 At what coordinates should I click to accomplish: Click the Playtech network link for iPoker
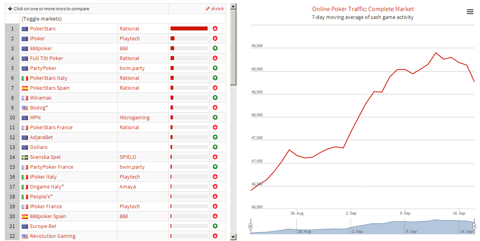[x=130, y=38]
